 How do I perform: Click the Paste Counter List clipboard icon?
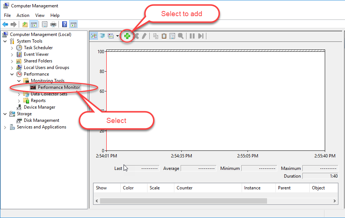pos(164,36)
